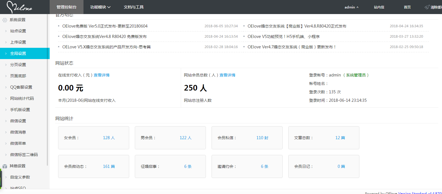This screenshot has height=194, width=442.
Task: Open the 上传设置 sidebar item
Action: pyautogui.click(x=18, y=42)
